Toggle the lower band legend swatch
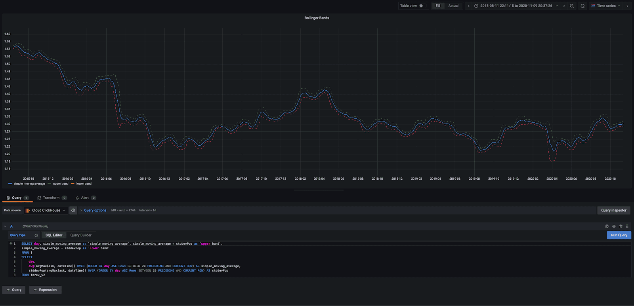Image resolution: width=634 pixels, height=306 pixels. pos(73,184)
